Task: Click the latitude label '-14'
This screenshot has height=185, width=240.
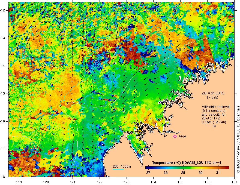Action: 3,66
